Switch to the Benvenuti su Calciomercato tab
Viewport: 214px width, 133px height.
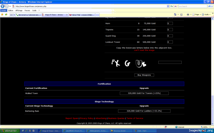[29, 15]
